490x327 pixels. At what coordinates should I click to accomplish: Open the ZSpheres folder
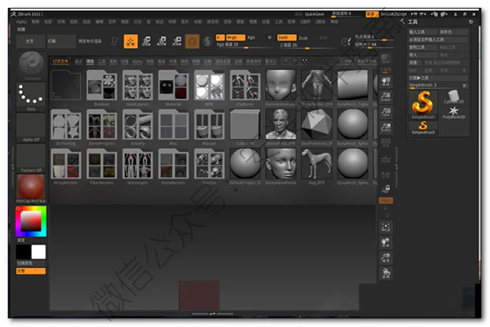coord(245,88)
